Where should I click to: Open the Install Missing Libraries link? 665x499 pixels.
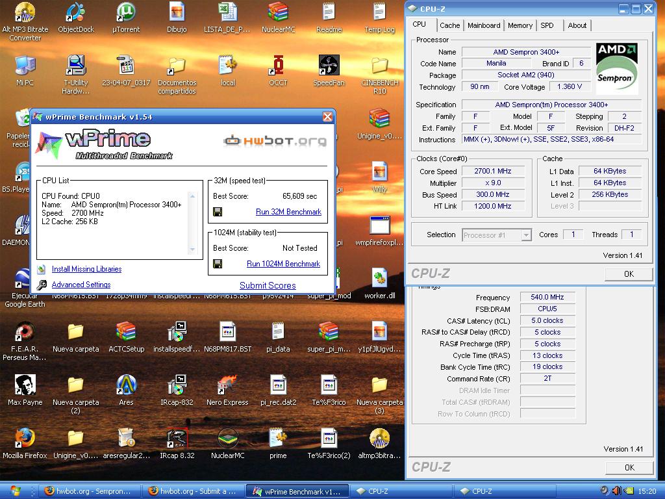[x=86, y=269]
